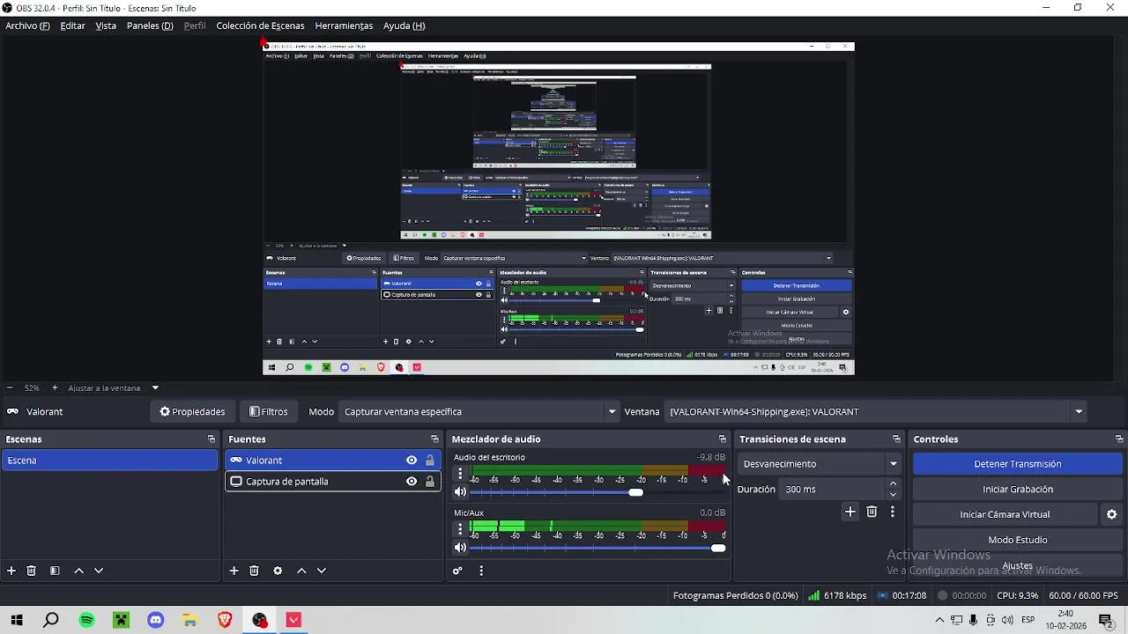Image resolution: width=1128 pixels, height=634 pixels.
Task: Open Valorant from the taskbar
Action: coord(294,620)
